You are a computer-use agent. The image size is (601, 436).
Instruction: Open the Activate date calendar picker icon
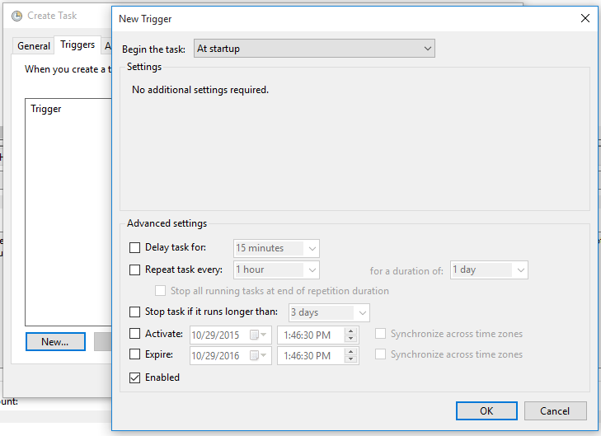click(x=257, y=335)
